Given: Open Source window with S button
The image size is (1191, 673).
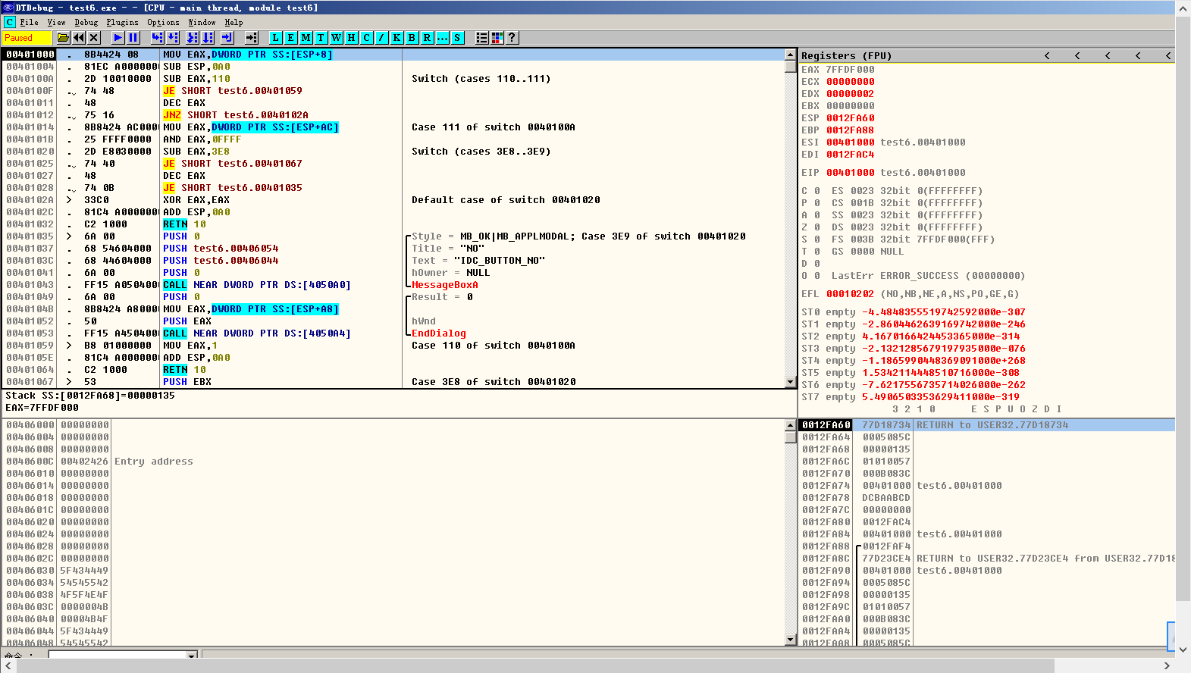Looking at the screenshot, I should [458, 38].
